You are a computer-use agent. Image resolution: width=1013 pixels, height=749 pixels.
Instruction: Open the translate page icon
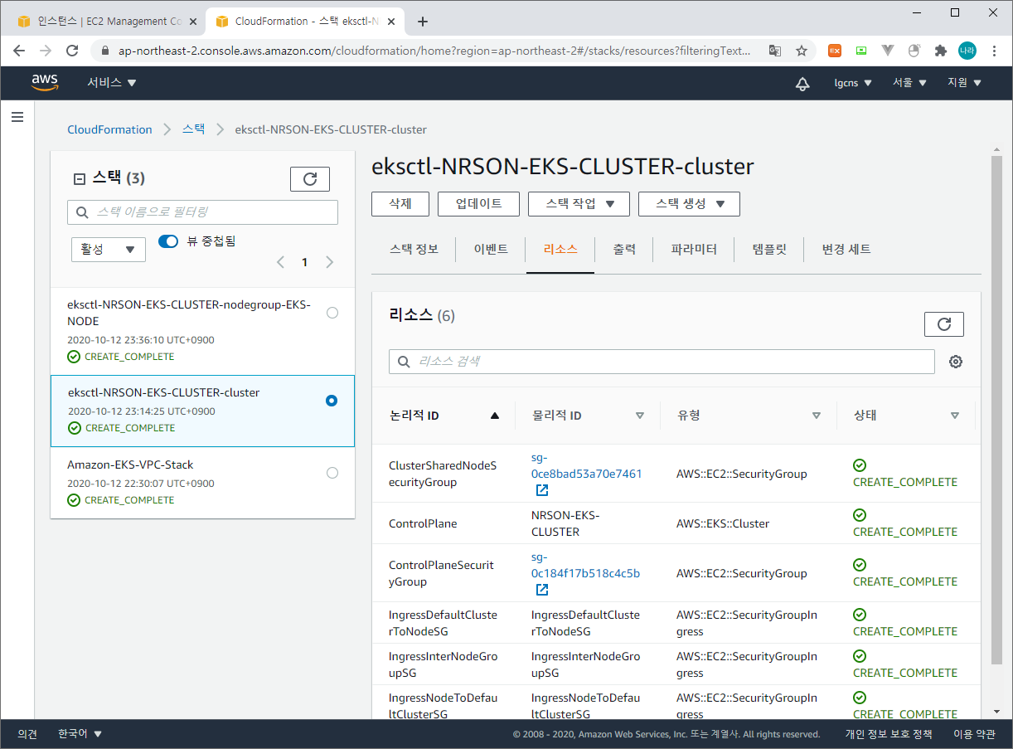pyautogui.click(x=775, y=51)
